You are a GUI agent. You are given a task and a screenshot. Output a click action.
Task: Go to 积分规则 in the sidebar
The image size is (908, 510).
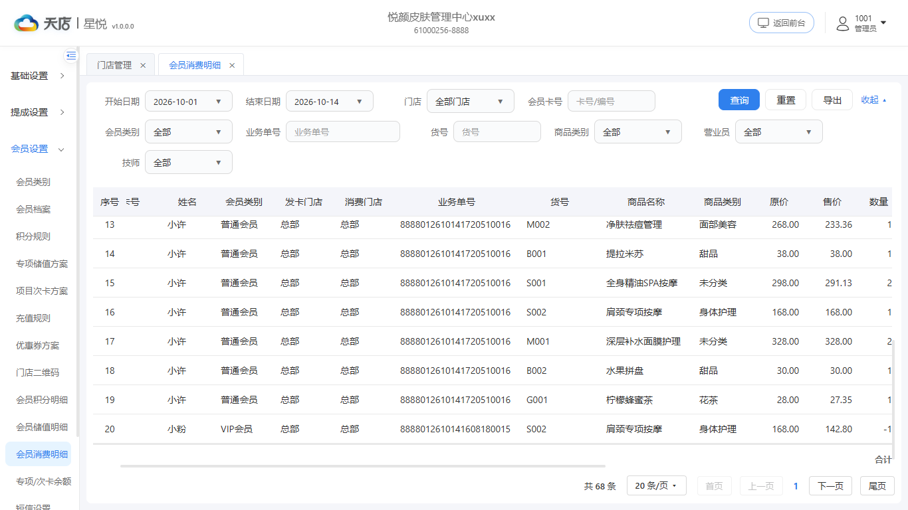(33, 236)
